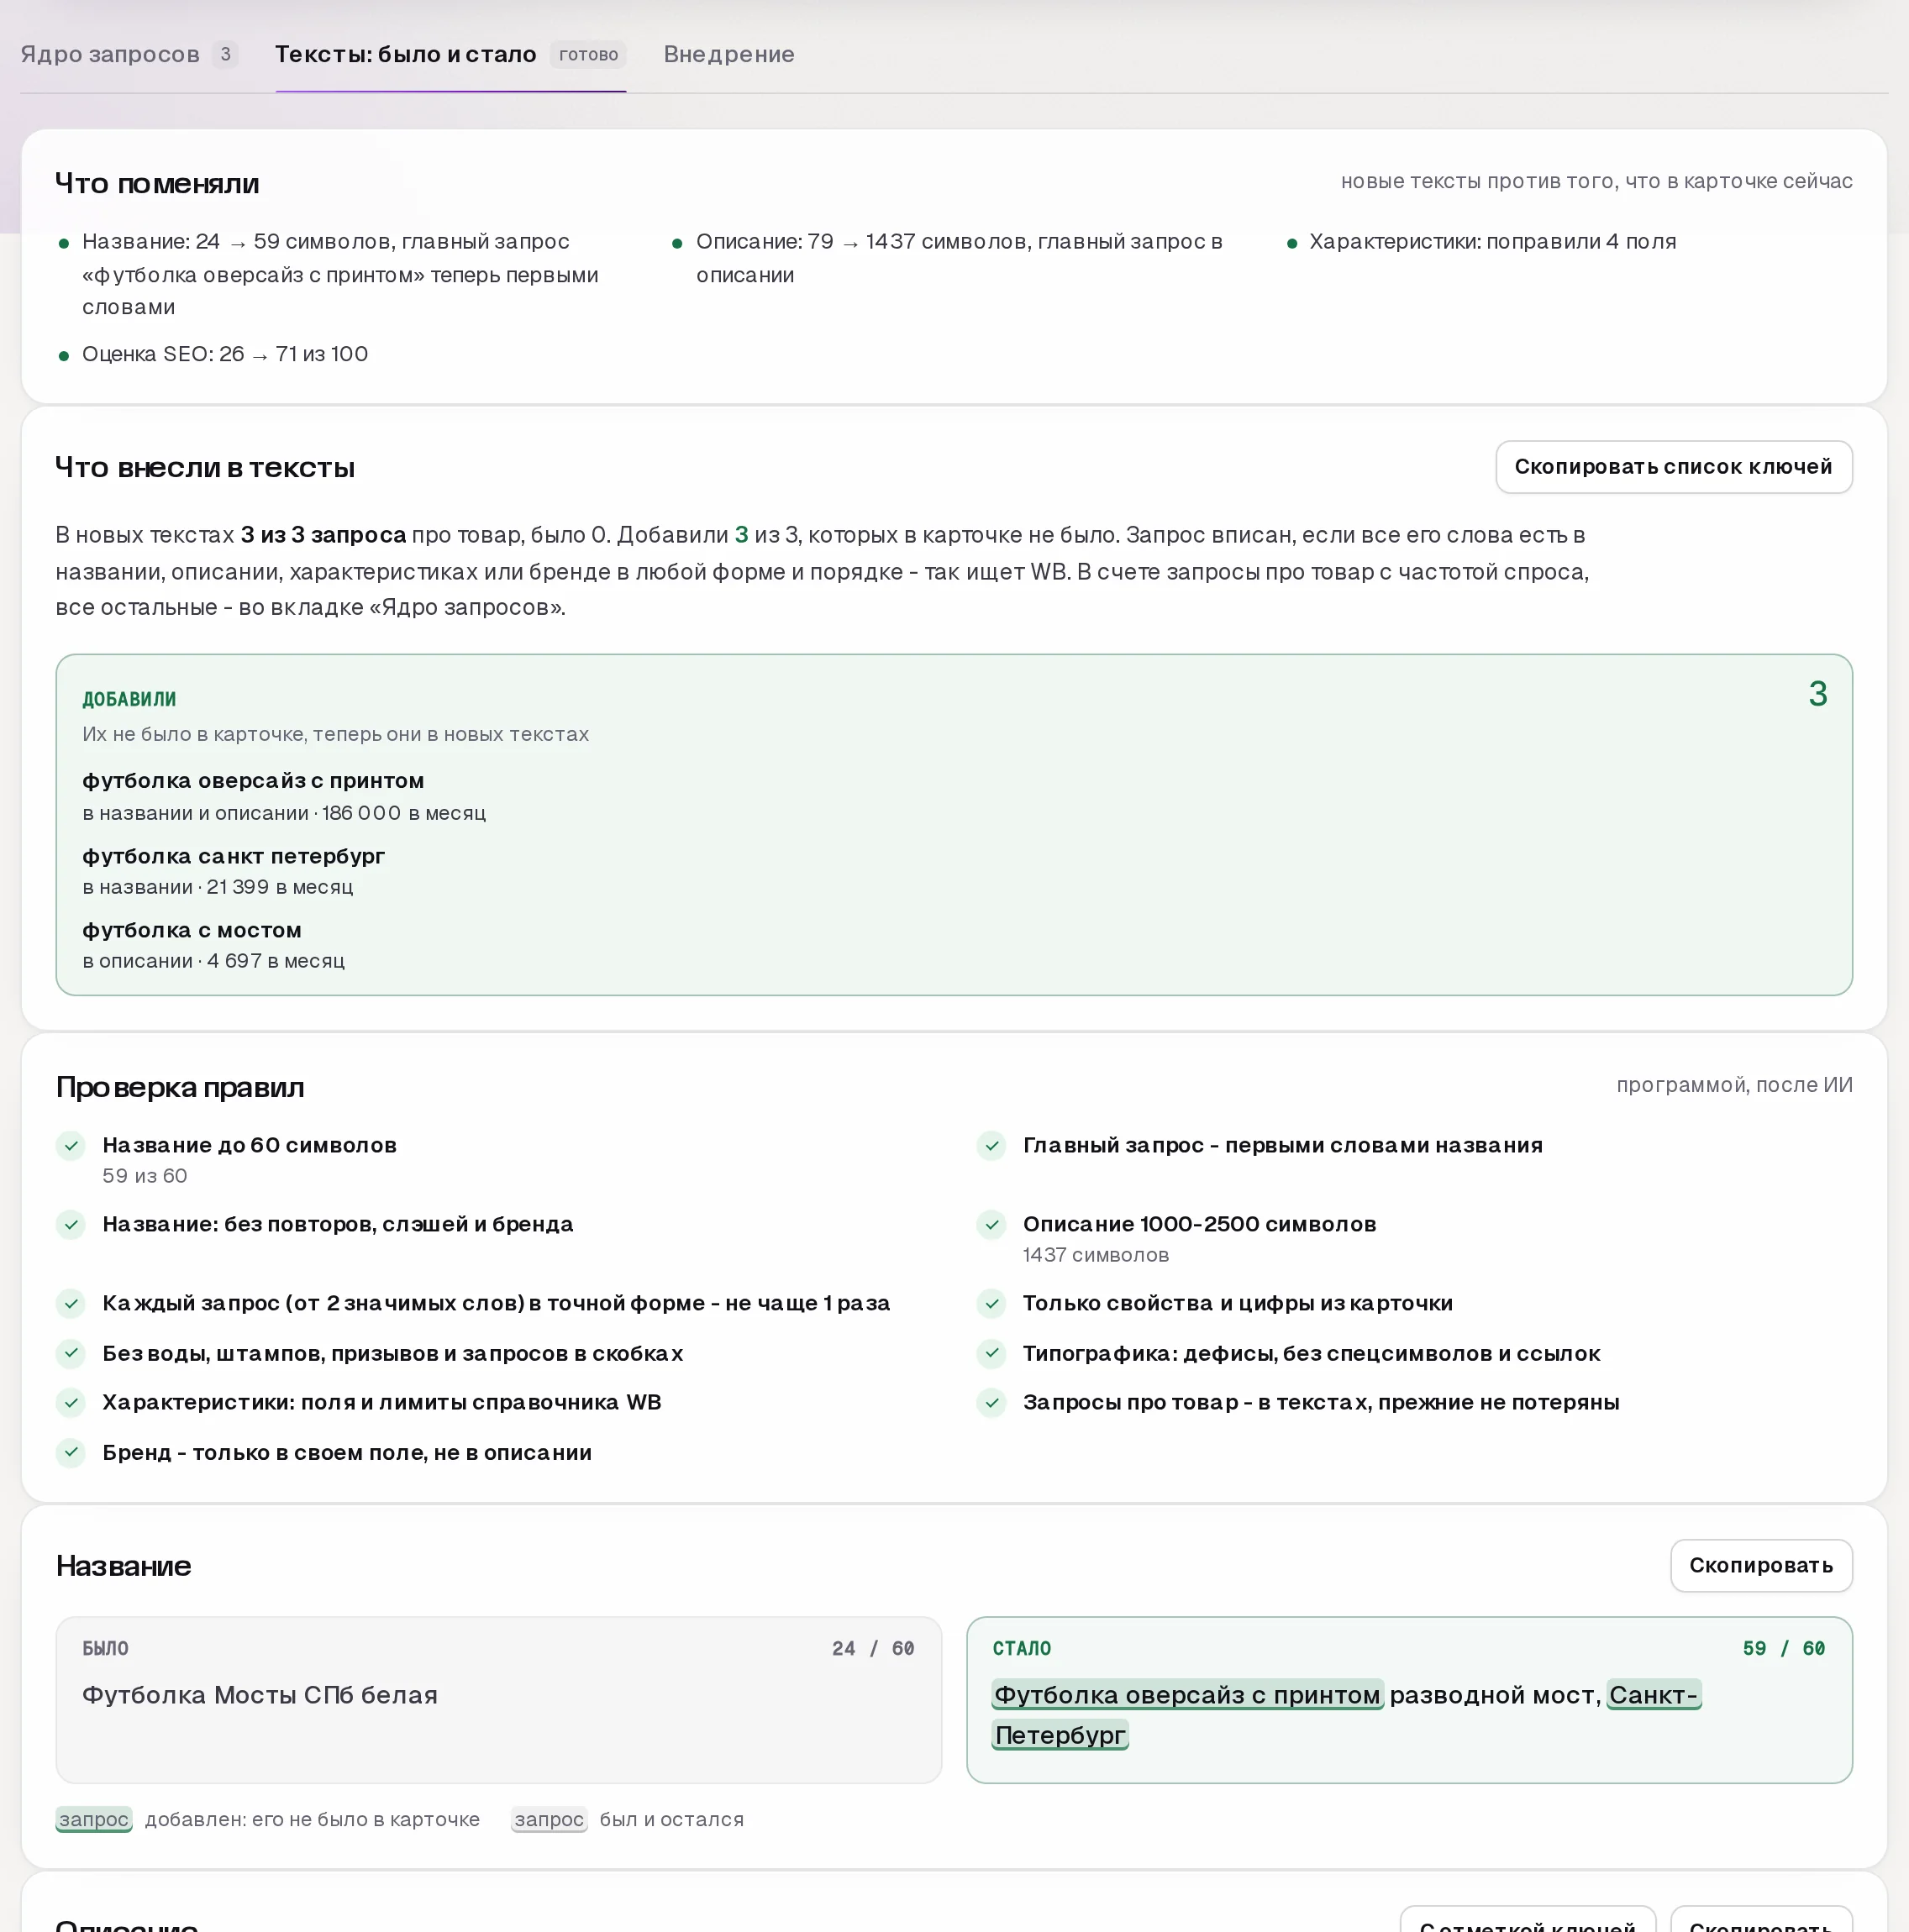Click the line в названии и описании · 186 000 в месяц

284,813
